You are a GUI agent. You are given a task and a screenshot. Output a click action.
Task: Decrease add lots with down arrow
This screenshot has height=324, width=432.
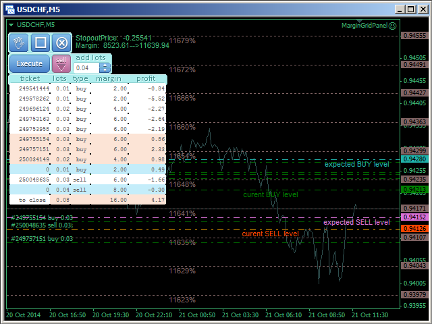(105, 70)
